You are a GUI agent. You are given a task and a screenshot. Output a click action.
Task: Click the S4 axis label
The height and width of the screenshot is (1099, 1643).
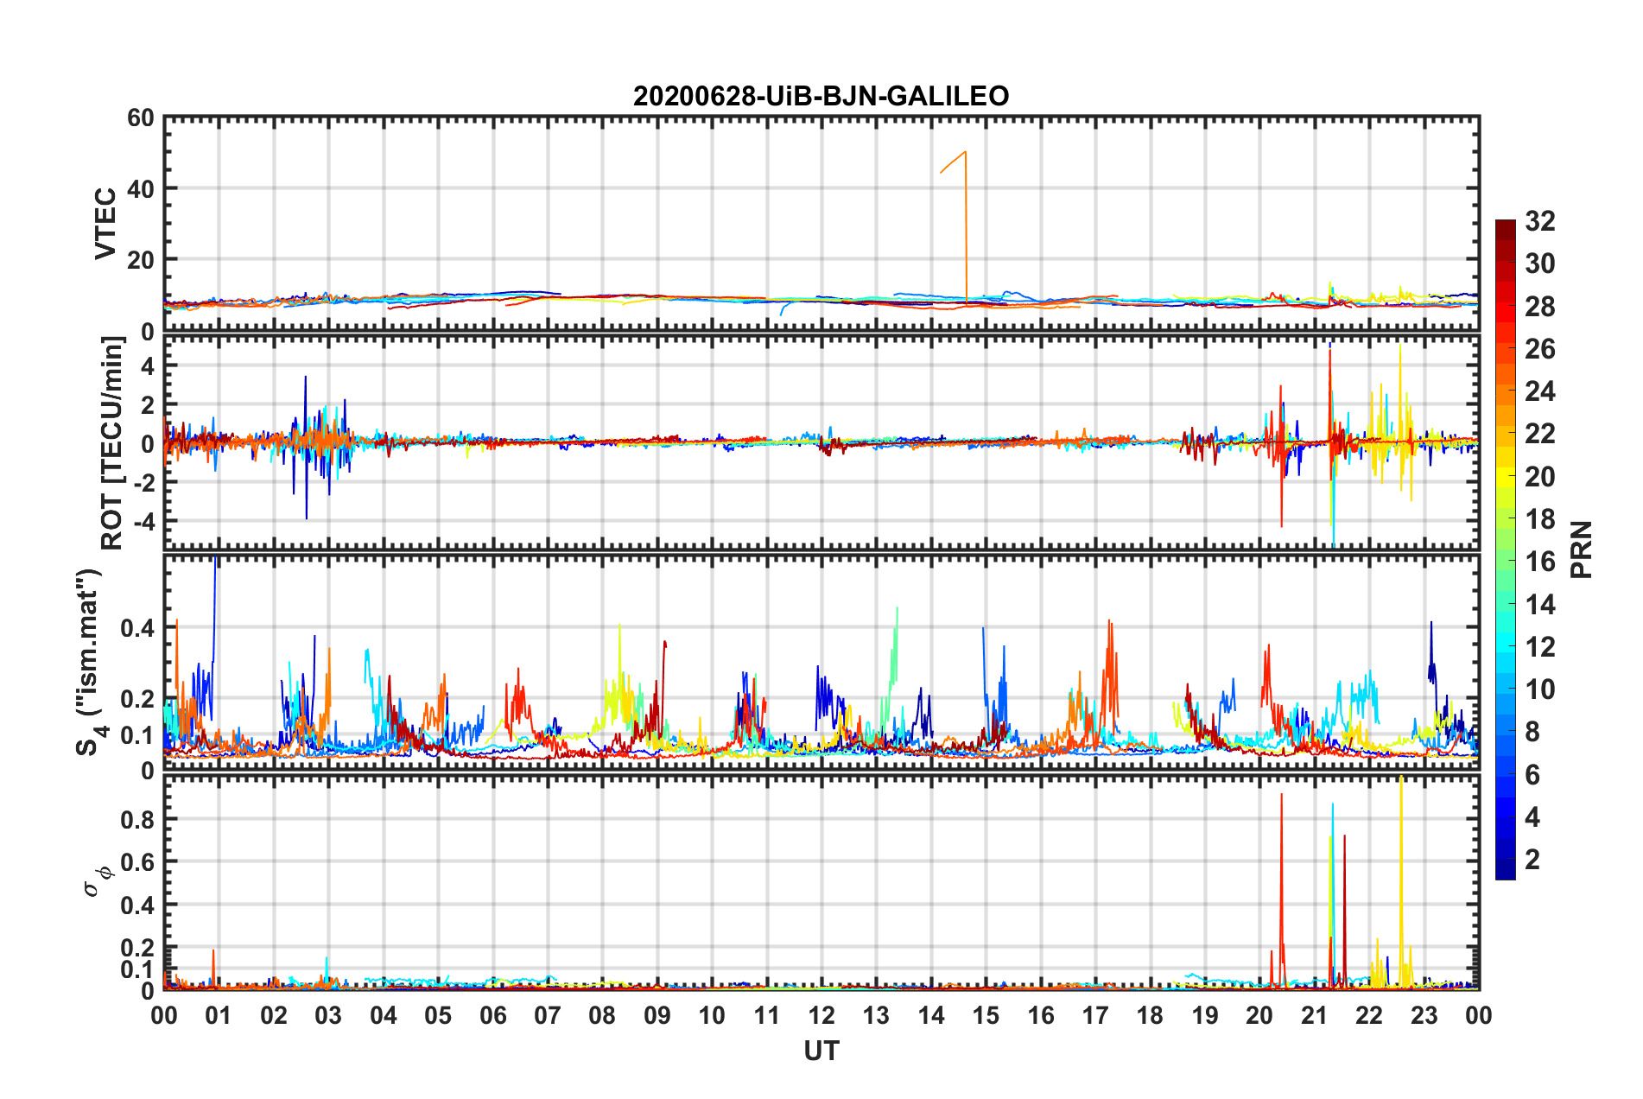click(90, 662)
